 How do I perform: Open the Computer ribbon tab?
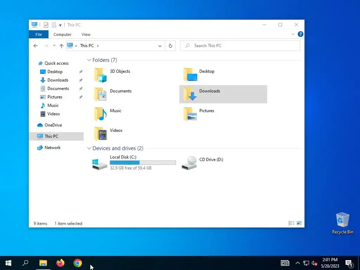[x=63, y=34]
